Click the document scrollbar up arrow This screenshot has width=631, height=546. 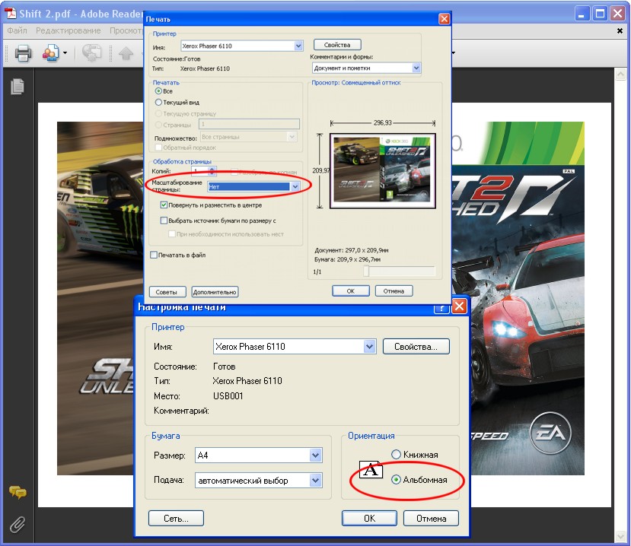click(620, 74)
